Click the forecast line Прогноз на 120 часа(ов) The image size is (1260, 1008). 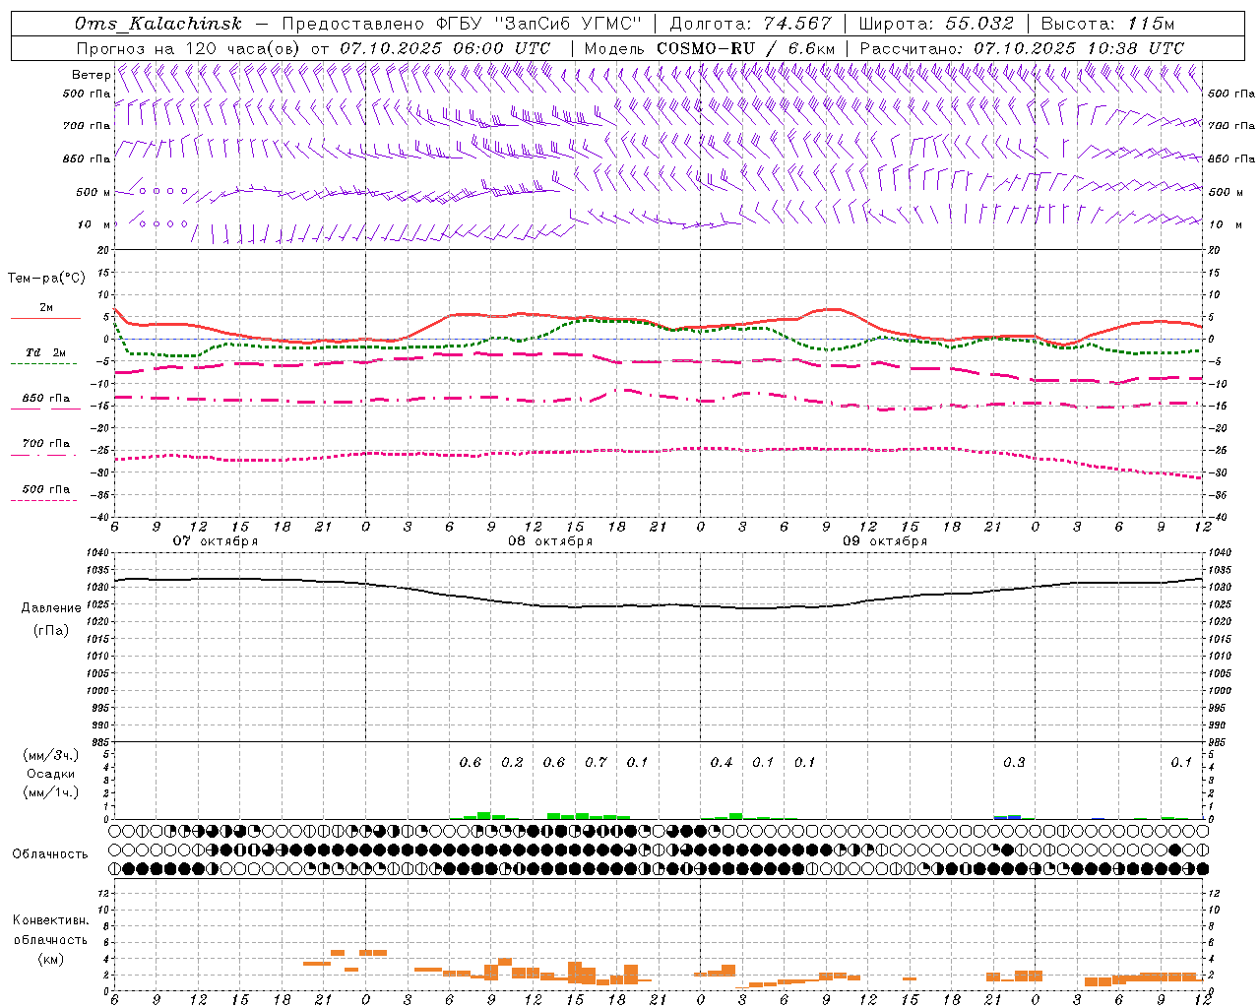coord(189,47)
